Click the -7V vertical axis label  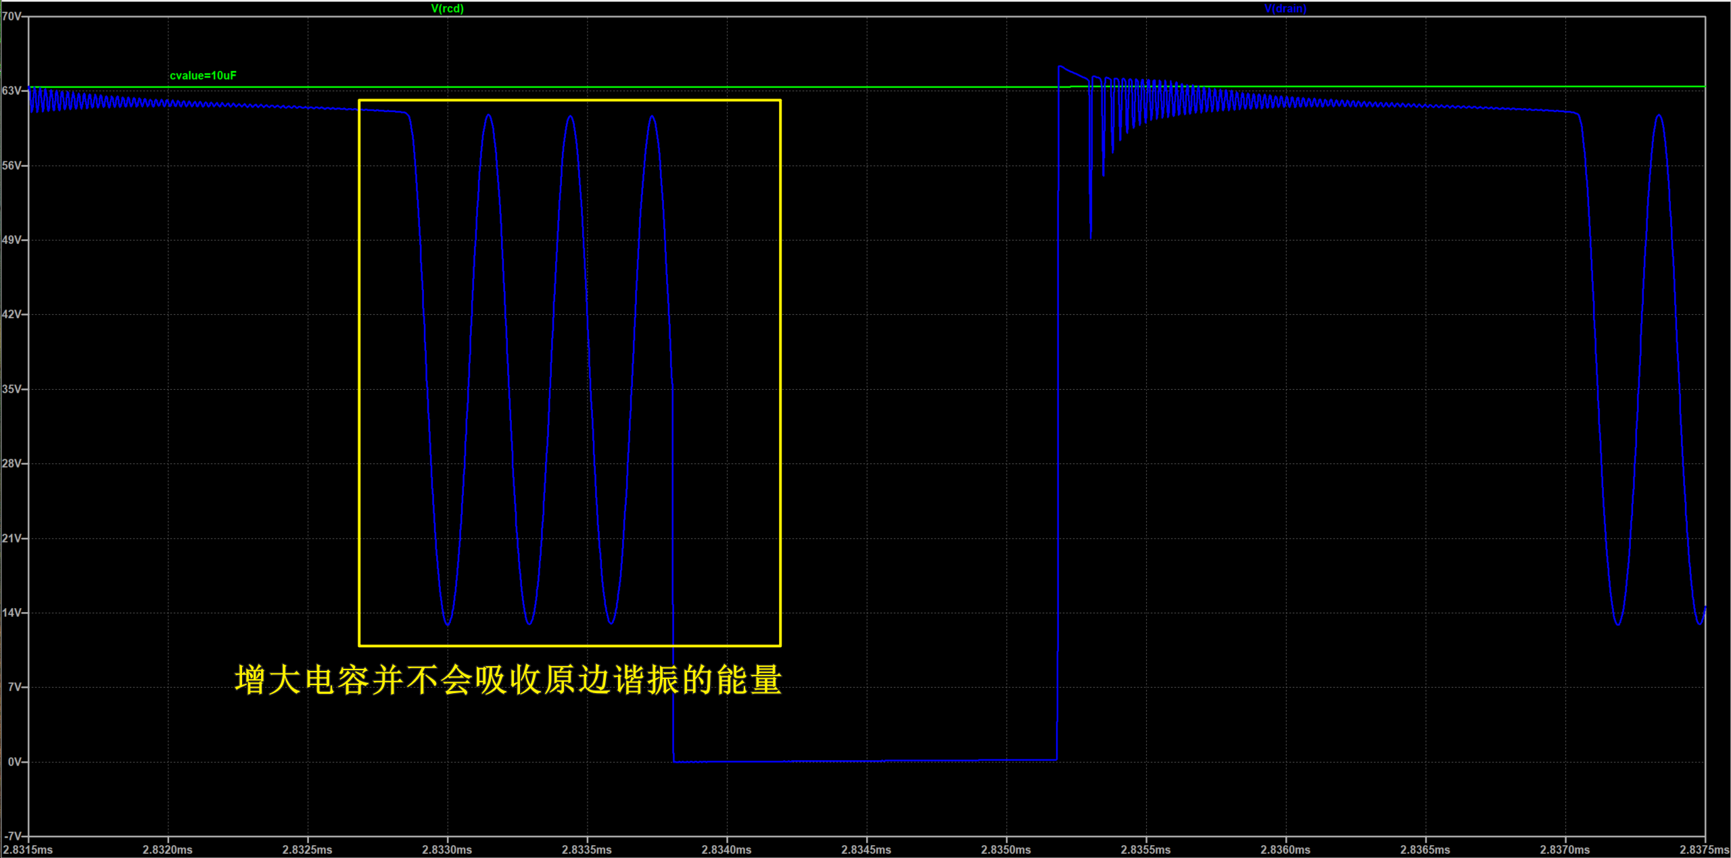coord(13,836)
